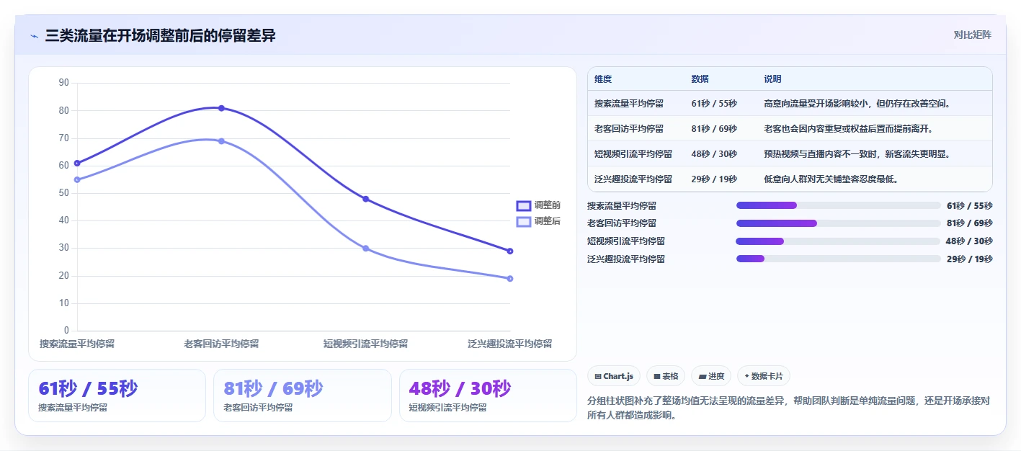The image size is (1021, 451).
Task: Click the 90 tick on the chart y-axis
Action: pos(63,83)
